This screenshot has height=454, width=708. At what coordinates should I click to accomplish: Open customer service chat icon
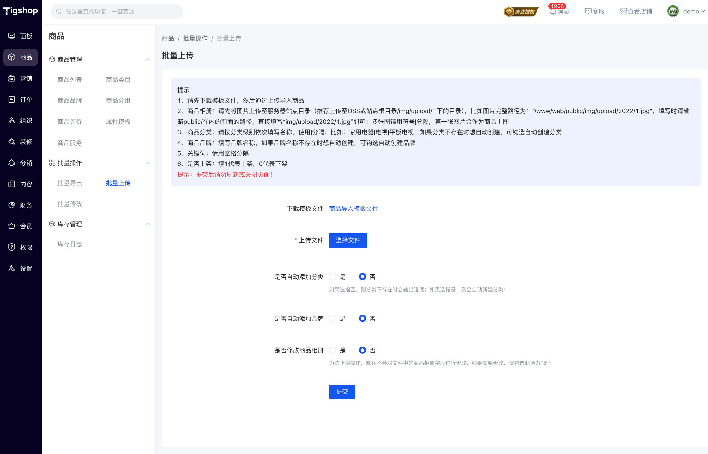coord(588,12)
